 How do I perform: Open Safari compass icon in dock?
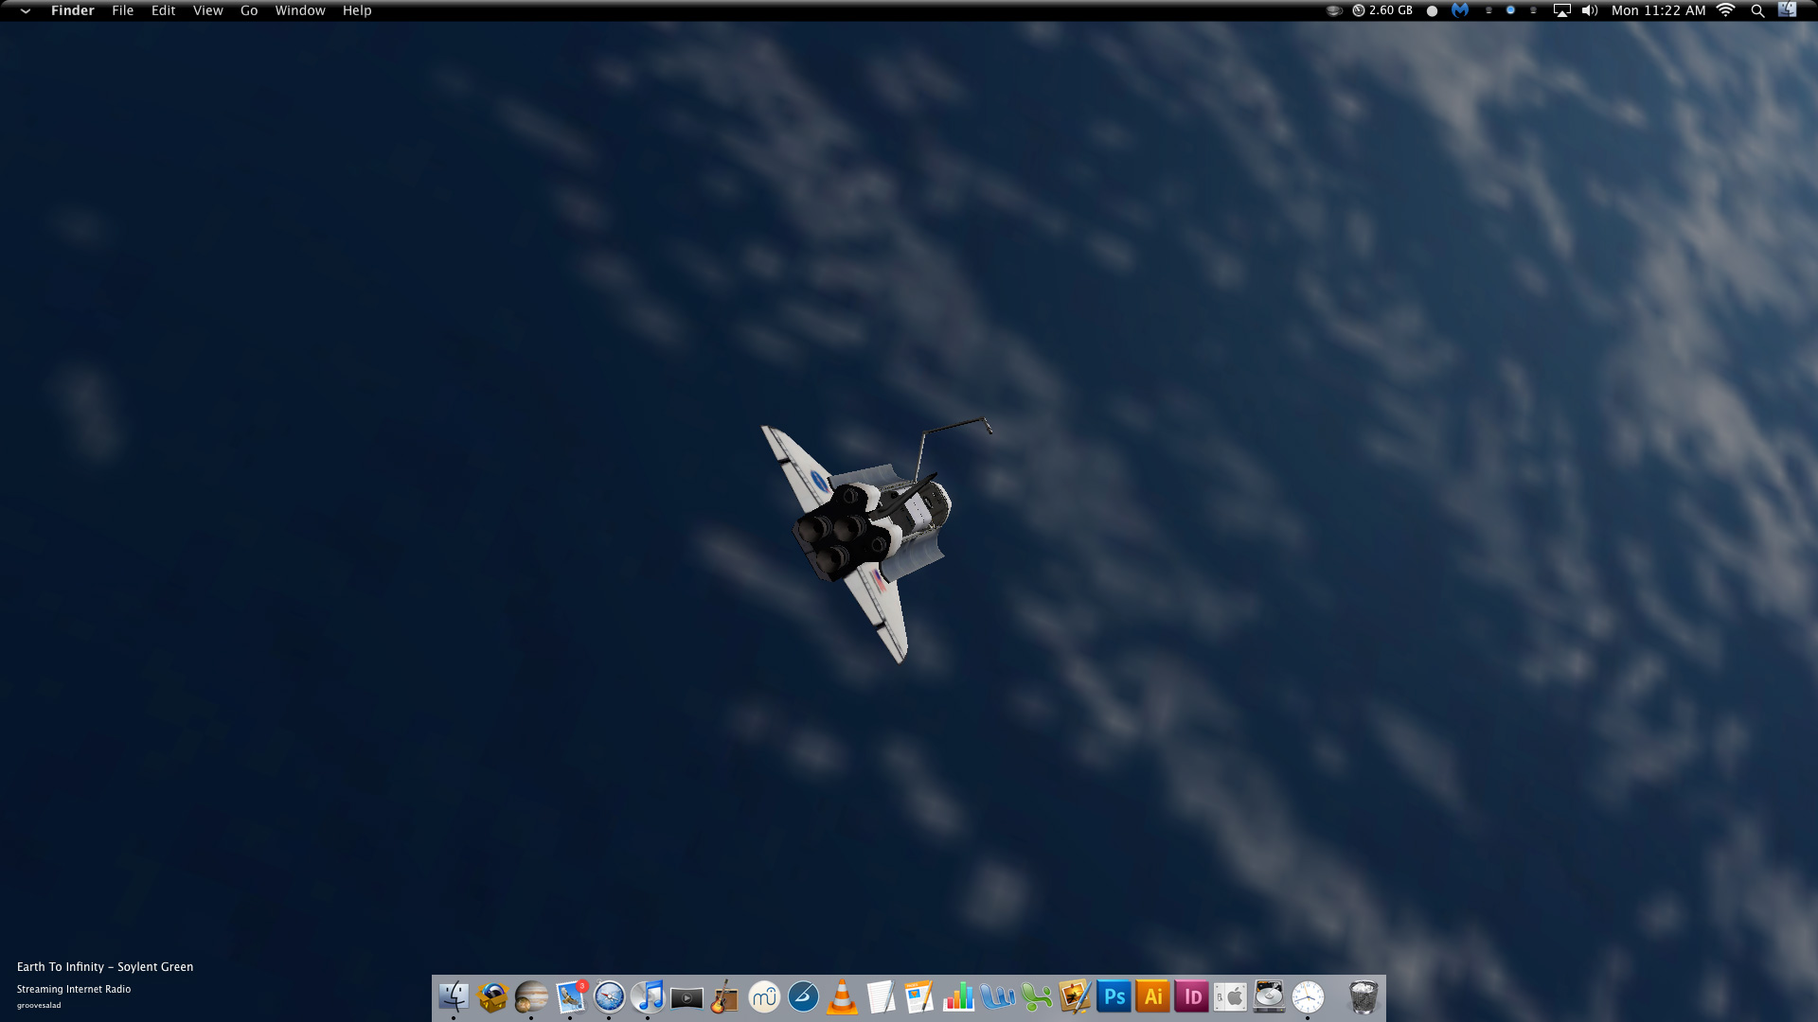coord(610,996)
